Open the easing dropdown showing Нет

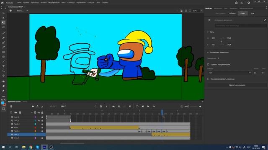pos(229,73)
